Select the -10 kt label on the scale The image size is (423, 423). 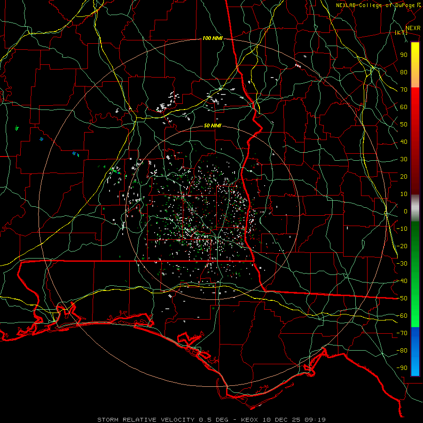pyautogui.click(x=402, y=229)
